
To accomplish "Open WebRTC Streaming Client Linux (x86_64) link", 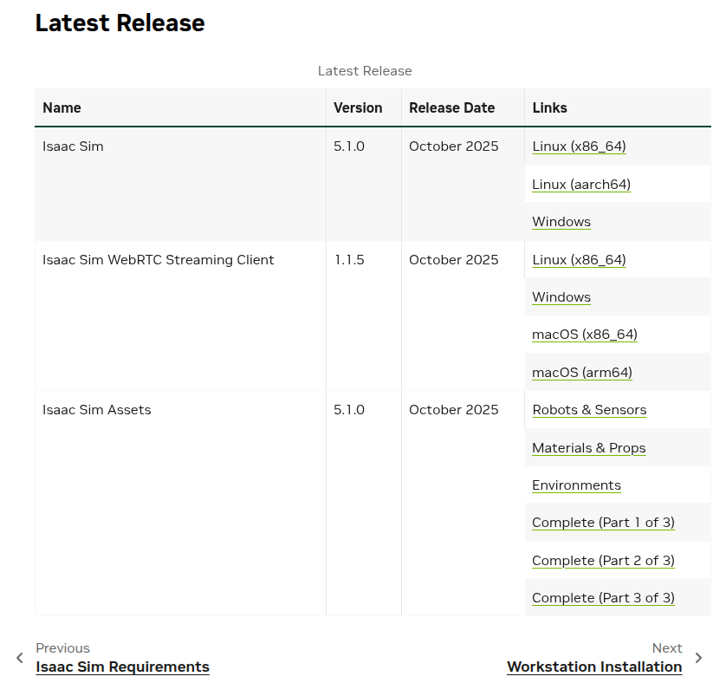I will point(579,260).
